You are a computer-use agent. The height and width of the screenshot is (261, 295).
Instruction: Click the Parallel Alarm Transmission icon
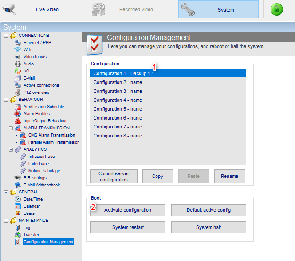click(x=23, y=142)
